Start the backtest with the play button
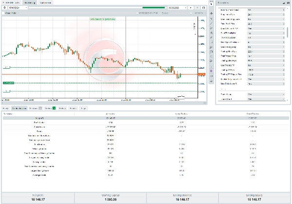292x204 pixels. 191,8
